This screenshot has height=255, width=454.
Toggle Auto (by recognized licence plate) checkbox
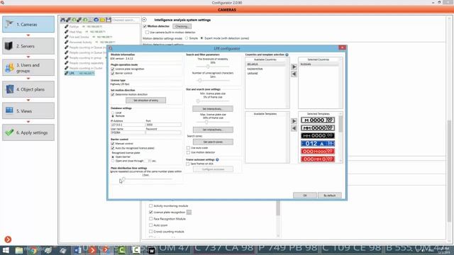[x=113, y=148]
